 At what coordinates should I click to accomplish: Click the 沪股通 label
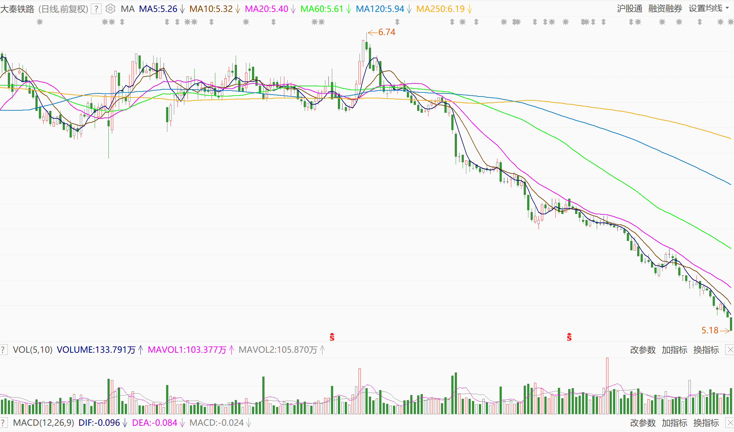[x=629, y=8]
